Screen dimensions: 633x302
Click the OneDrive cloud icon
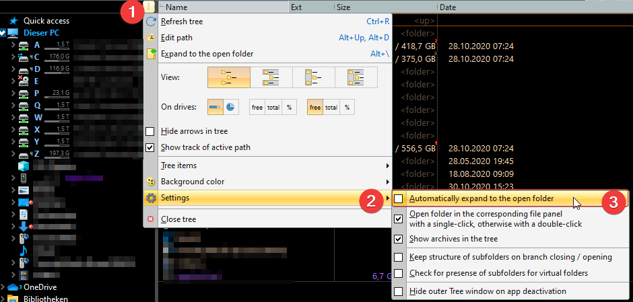click(x=11, y=287)
